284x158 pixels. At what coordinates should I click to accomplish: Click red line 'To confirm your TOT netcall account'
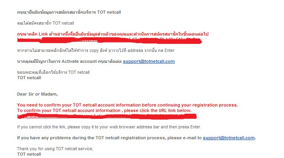(104, 110)
